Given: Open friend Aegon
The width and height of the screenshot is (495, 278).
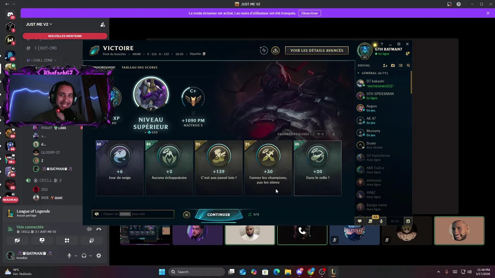Looking at the screenshot, I should coord(383,108).
